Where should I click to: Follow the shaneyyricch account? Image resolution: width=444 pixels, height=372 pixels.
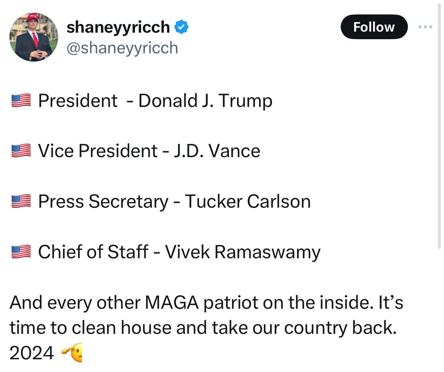click(x=374, y=27)
